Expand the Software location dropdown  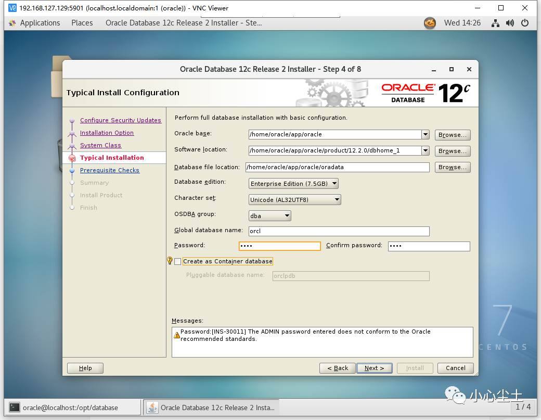coord(426,150)
